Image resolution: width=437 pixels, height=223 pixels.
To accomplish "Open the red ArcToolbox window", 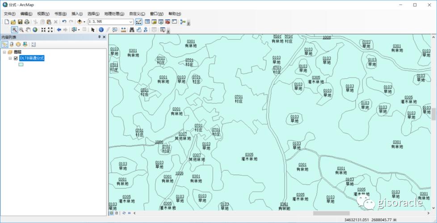I will pos(168,22).
